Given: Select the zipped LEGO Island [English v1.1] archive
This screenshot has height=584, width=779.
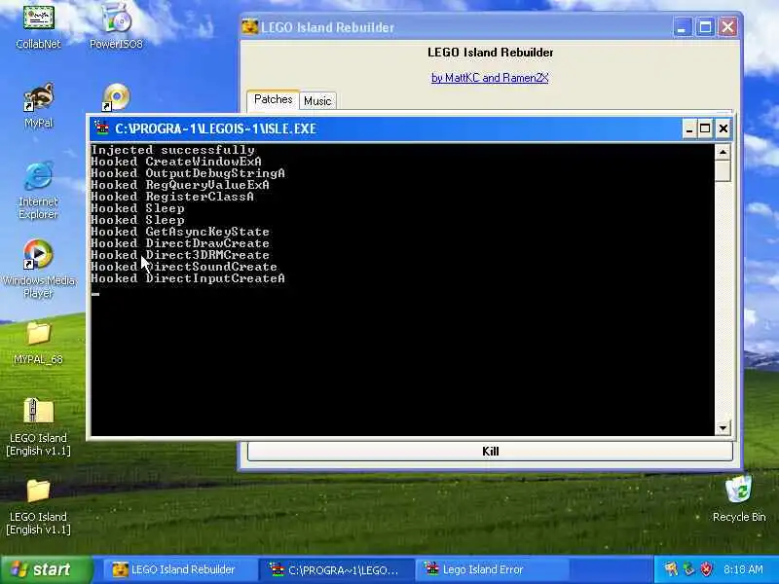Looking at the screenshot, I should point(38,411).
